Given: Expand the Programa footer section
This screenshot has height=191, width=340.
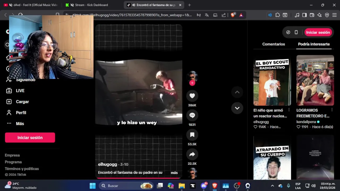Looking at the screenshot, I should 13,162.
